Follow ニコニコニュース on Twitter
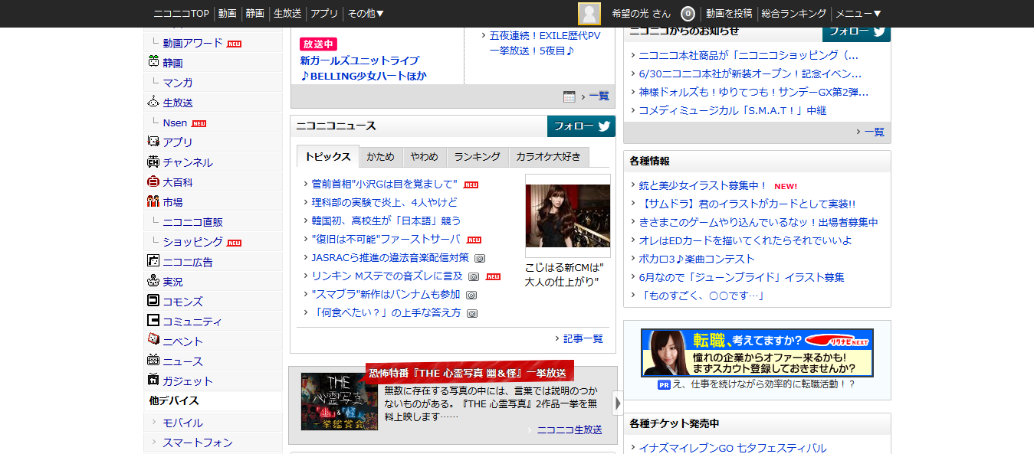 click(x=582, y=126)
